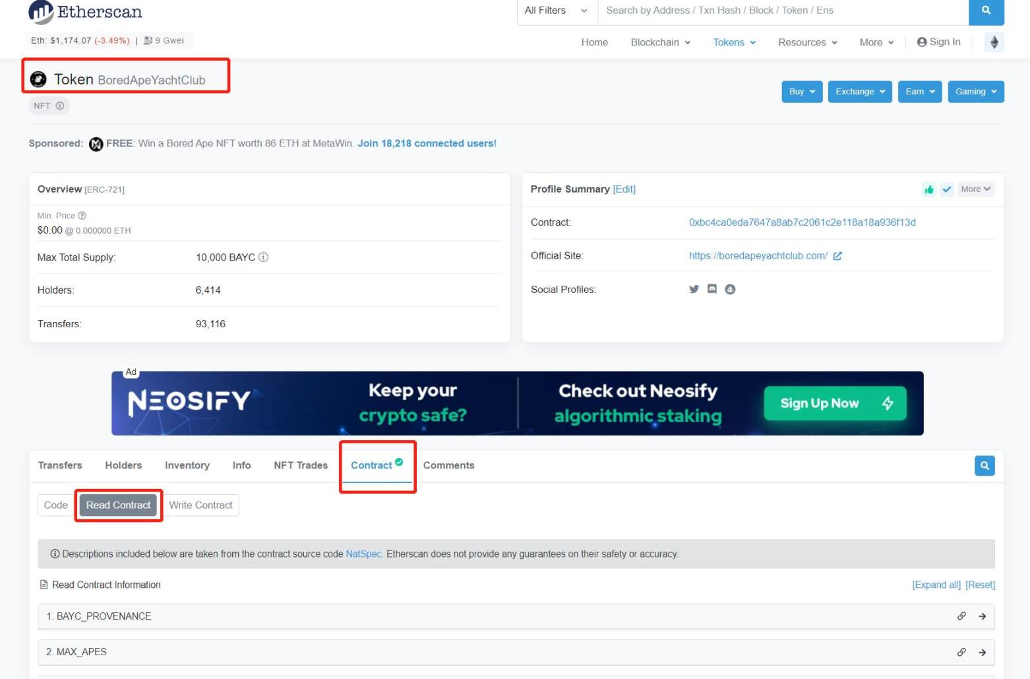
Task: Copy link icon for BAYC_PROVENANCE row
Action: click(961, 616)
